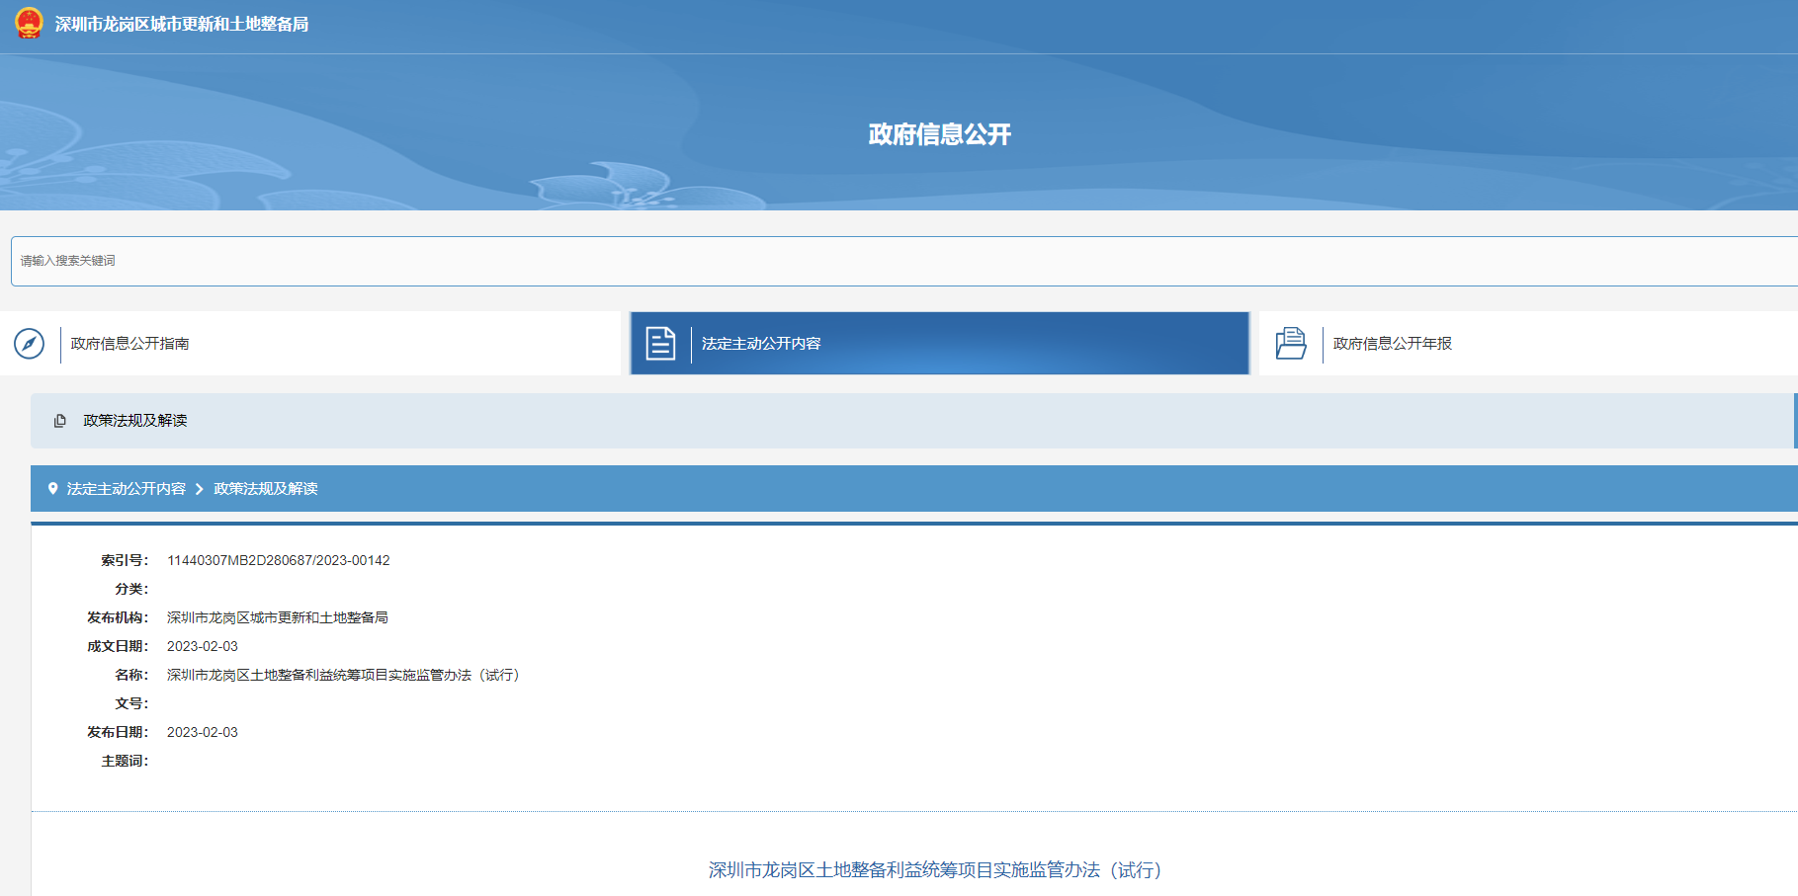
Task: Click the compass icon for 政府信息公开指南
Action: (30, 344)
